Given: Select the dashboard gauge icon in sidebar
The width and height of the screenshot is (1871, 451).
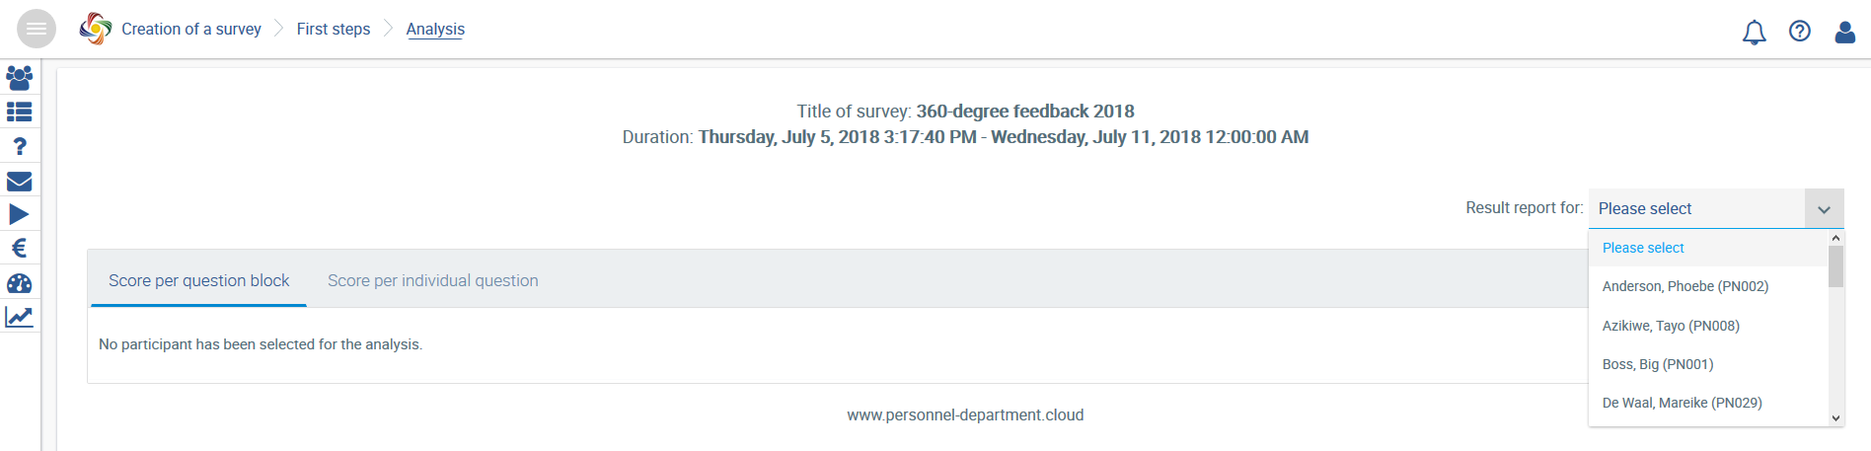Looking at the screenshot, I should click(20, 283).
